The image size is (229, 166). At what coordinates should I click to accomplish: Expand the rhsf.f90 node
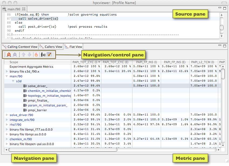pyautogui.click(x=7, y=125)
